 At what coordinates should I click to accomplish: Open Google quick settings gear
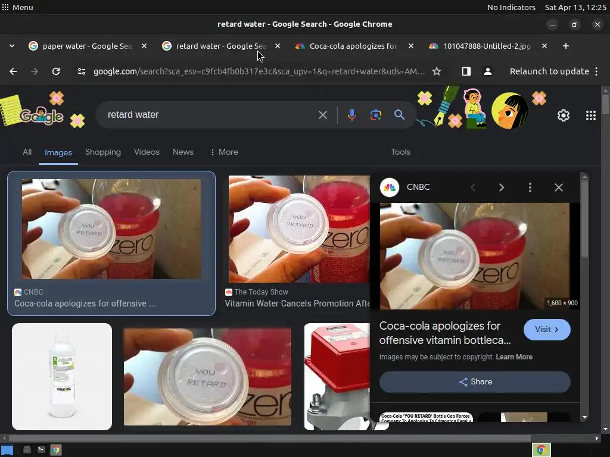point(564,115)
